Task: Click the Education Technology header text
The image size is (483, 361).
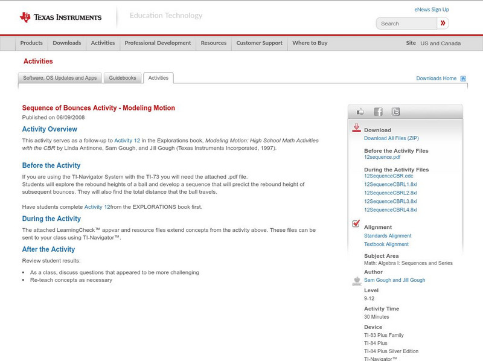Action: tap(166, 16)
